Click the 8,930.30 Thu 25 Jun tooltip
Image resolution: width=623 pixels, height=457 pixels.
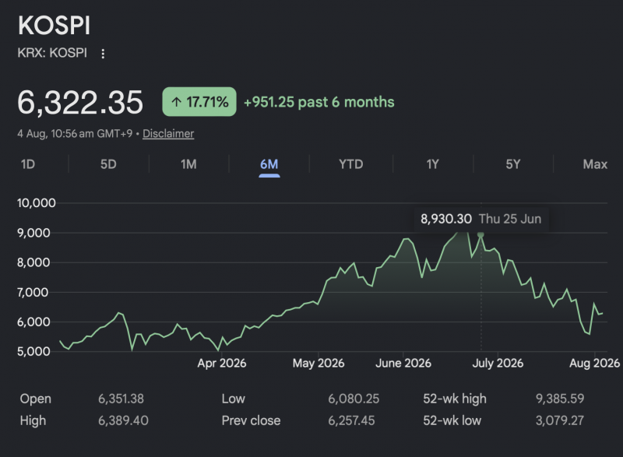tap(480, 219)
